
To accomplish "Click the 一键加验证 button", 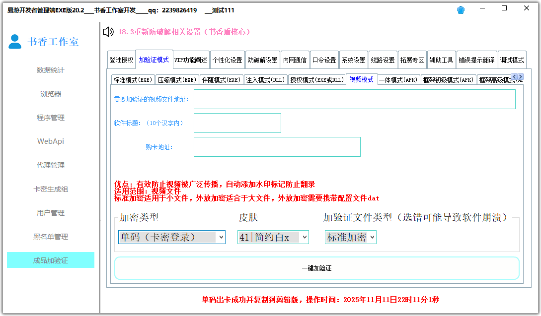I will (318, 267).
